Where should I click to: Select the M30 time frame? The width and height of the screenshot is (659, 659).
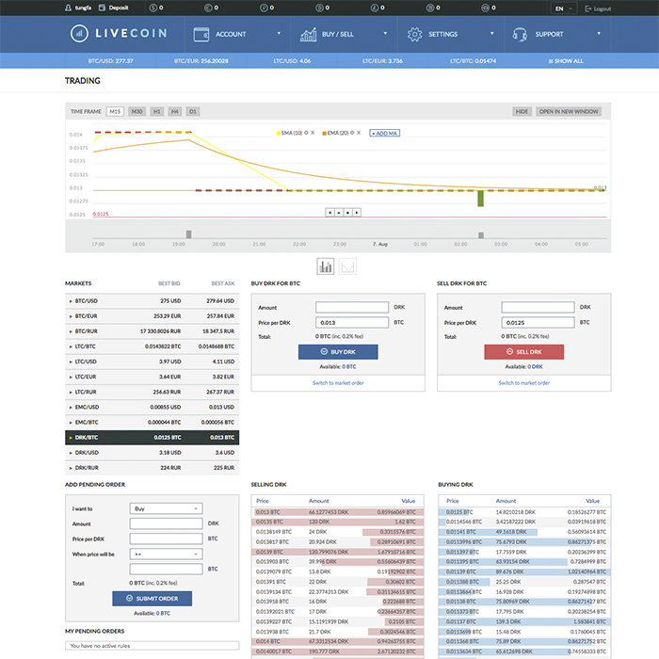(x=137, y=111)
